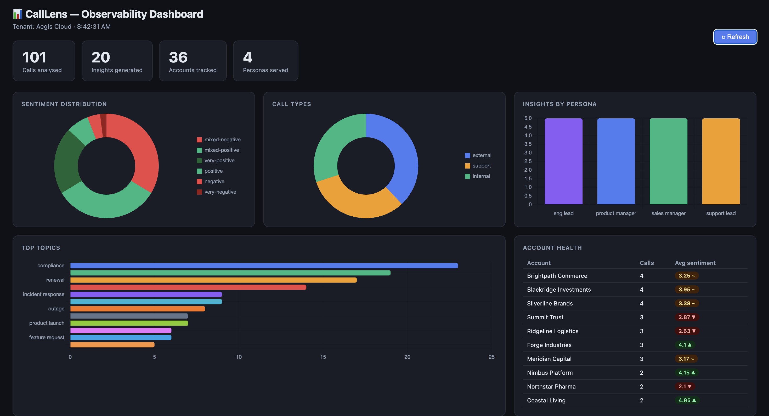Select the Summit Trust account row

coord(635,317)
